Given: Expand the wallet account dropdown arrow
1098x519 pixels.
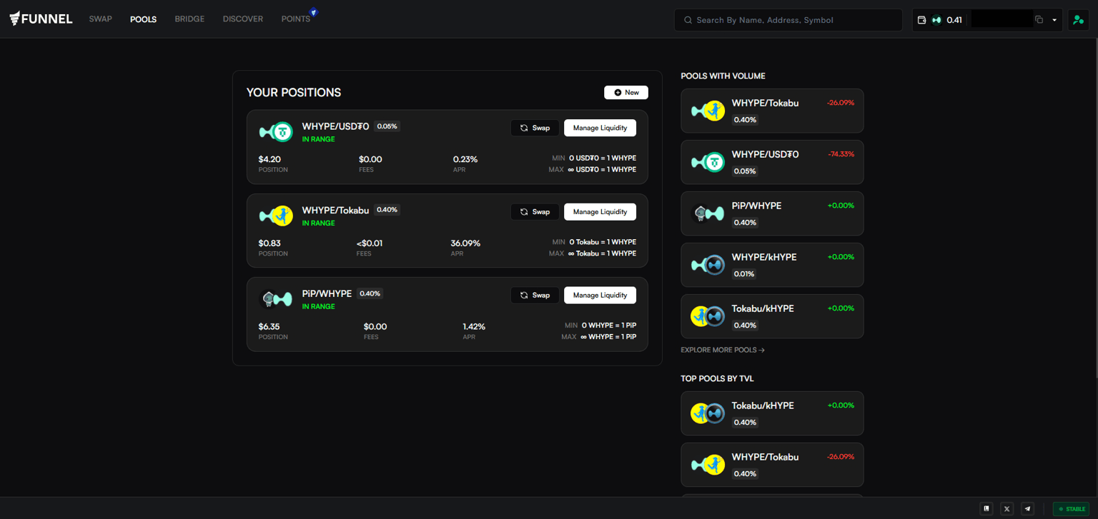Looking at the screenshot, I should click(x=1054, y=20).
